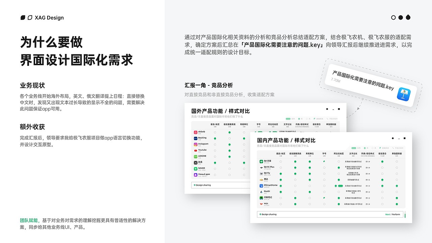This screenshot has width=432, height=243.
Task: Toggle the green dot for Booking under 语言/地区
Action: coord(215,138)
